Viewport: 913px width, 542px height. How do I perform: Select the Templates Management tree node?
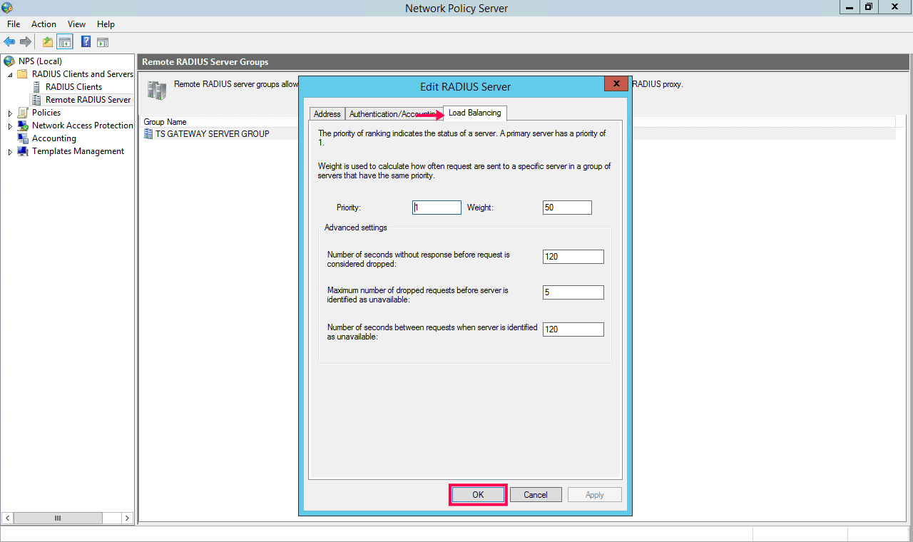tap(78, 151)
